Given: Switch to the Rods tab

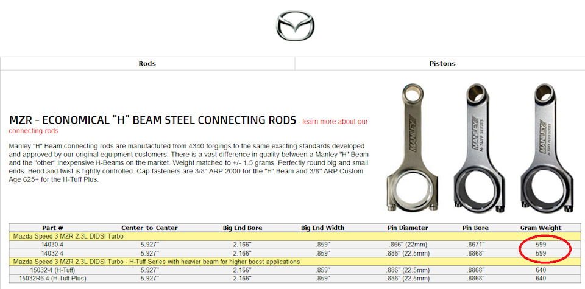Looking at the screenshot, I should click(147, 63).
